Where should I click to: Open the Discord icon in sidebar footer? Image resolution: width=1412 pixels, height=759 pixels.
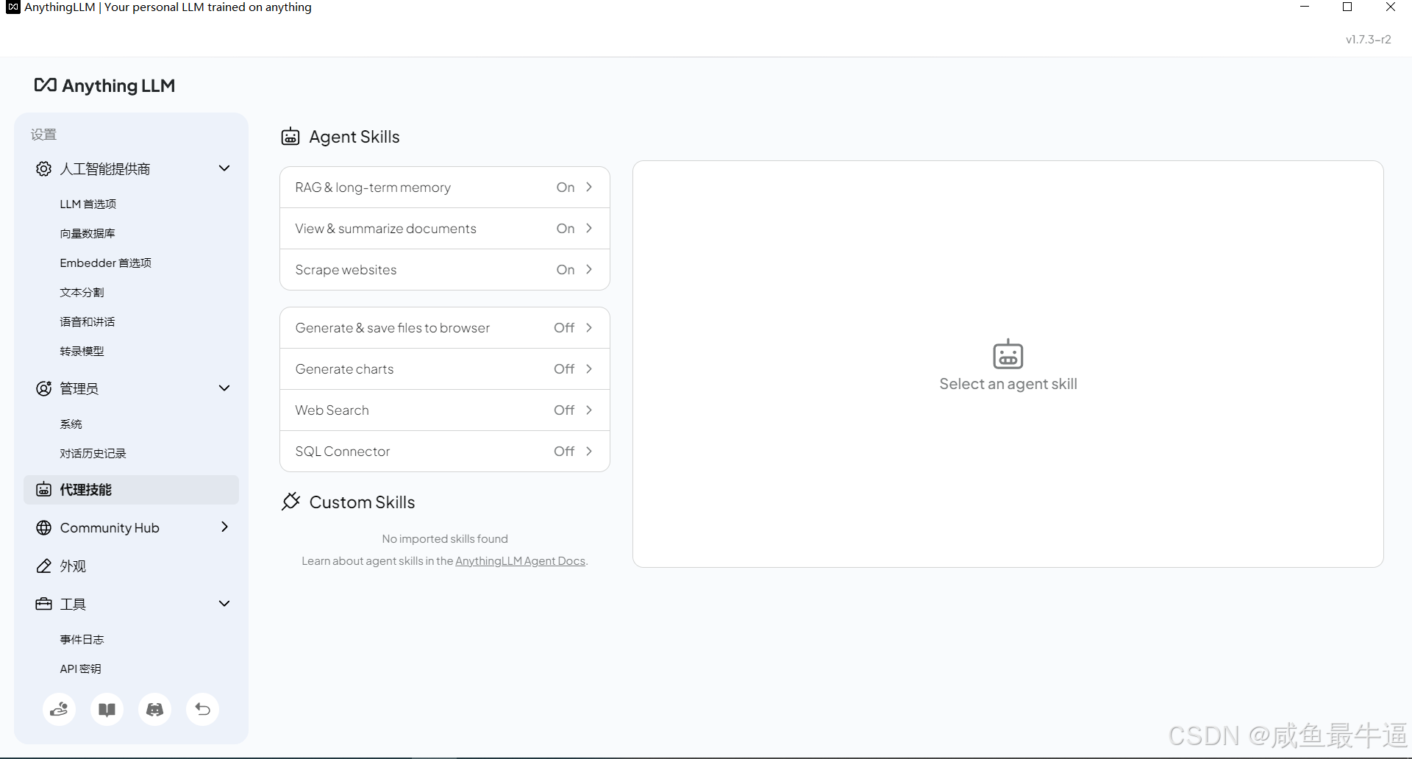coord(154,710)
